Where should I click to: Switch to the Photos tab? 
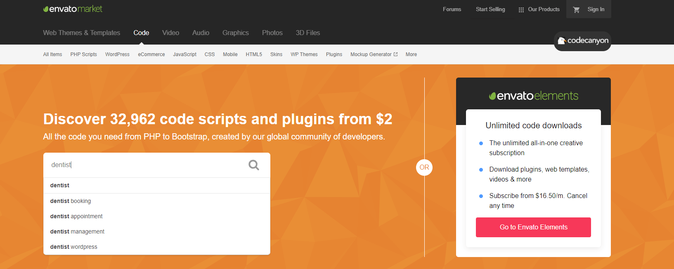tap(272, 33)
